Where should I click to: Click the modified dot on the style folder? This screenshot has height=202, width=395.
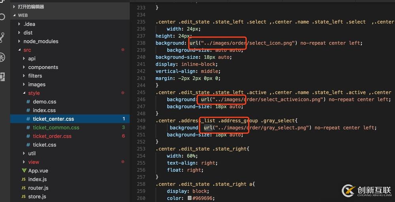pos(123,93)
